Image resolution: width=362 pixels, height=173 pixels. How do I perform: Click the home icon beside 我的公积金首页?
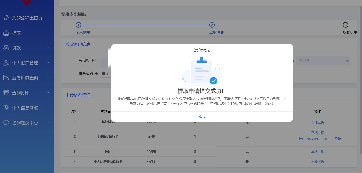coord(6,18)
